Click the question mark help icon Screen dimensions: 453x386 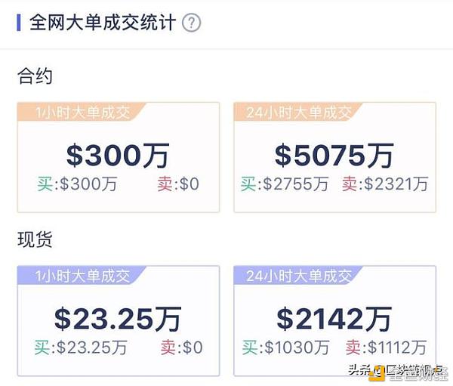pyautogui.click(x=191, y=23)
